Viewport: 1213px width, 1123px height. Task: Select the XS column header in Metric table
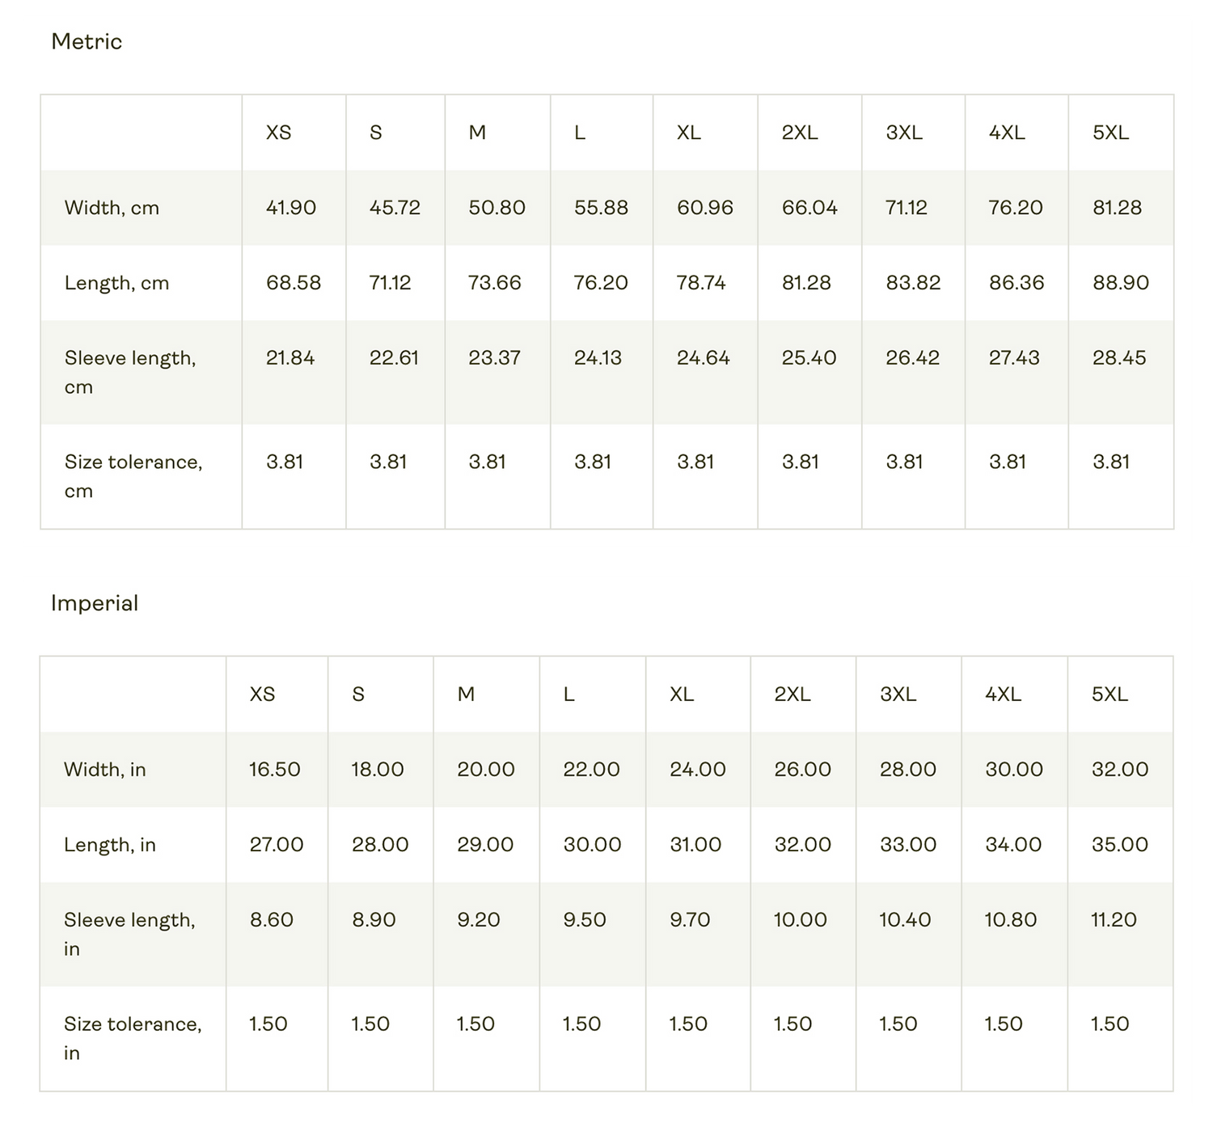click(x=278, y=133)
